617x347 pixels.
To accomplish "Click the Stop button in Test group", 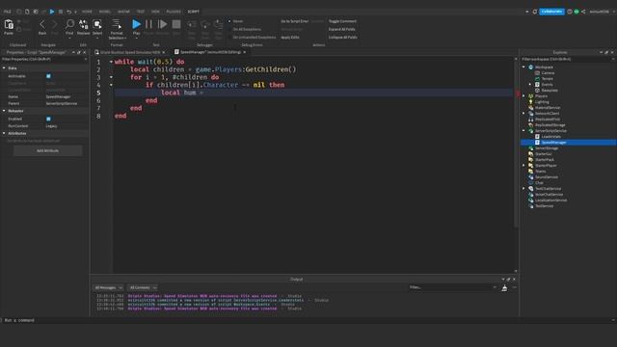I will [176, 24].
